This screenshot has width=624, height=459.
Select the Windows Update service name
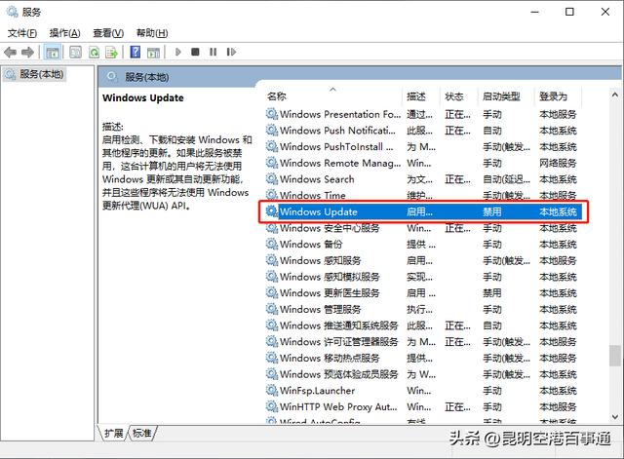pos(319,211)
